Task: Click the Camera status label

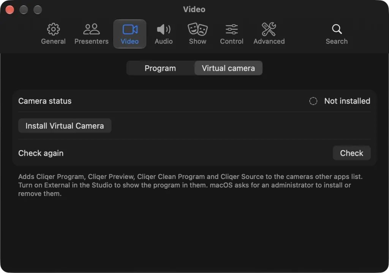Action: tap(45, 101)
